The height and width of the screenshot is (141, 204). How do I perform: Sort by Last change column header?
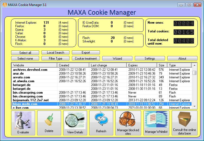(x=108, y=65)
